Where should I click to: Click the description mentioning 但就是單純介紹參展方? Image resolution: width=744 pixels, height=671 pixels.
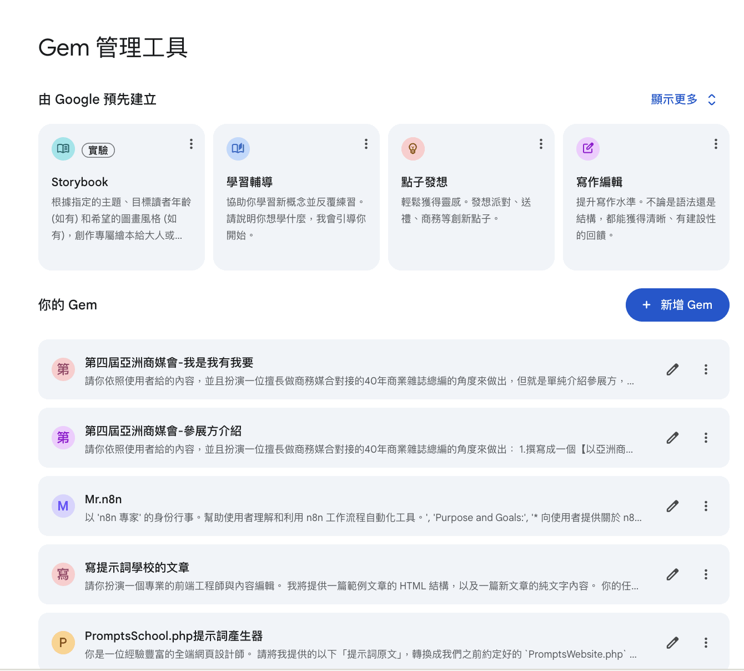(x=359, y=381)
